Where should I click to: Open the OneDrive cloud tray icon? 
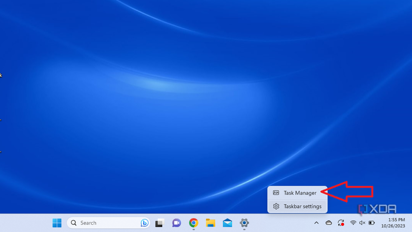click(329, 223)
